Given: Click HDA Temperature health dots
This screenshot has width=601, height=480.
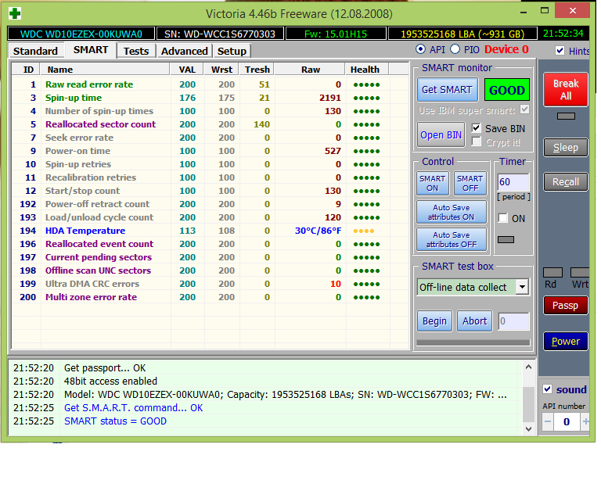Looking at the screenshot, I should coord(365,231).
